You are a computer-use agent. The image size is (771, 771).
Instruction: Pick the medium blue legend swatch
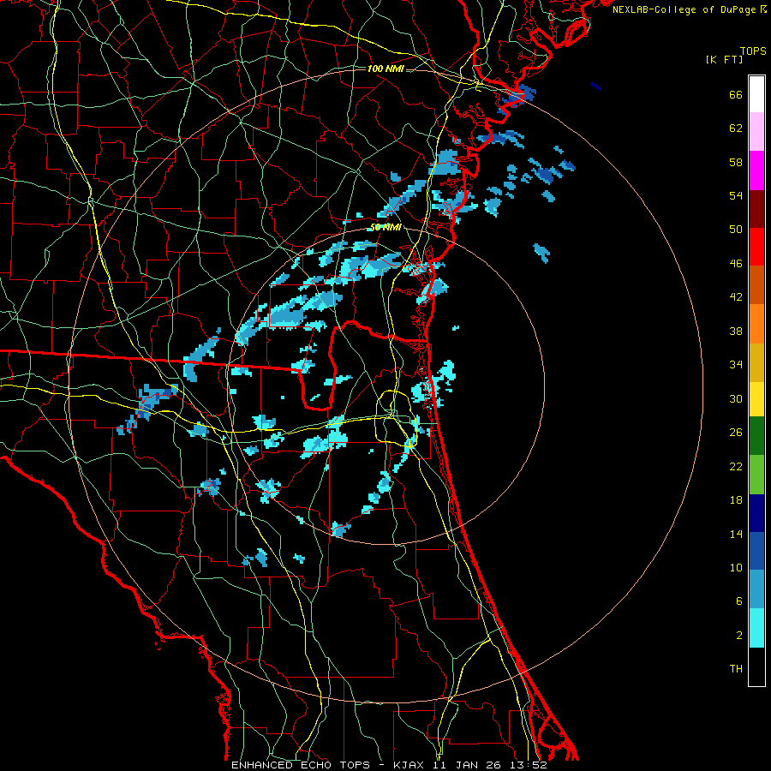tap(756, 551)
